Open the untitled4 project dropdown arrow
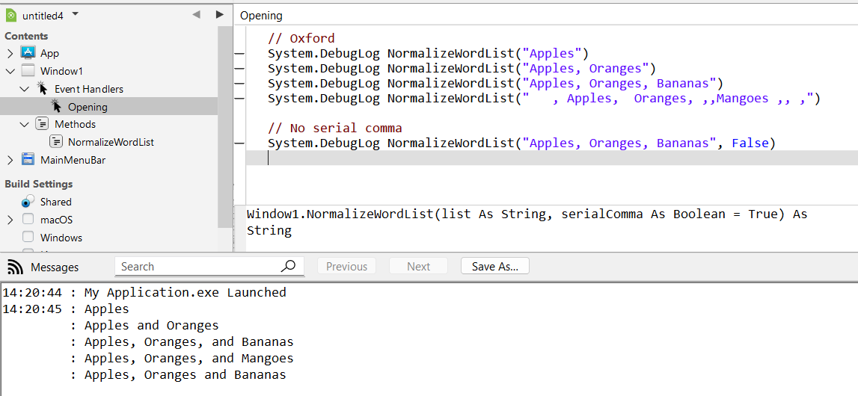 click(x=76, y=14)
